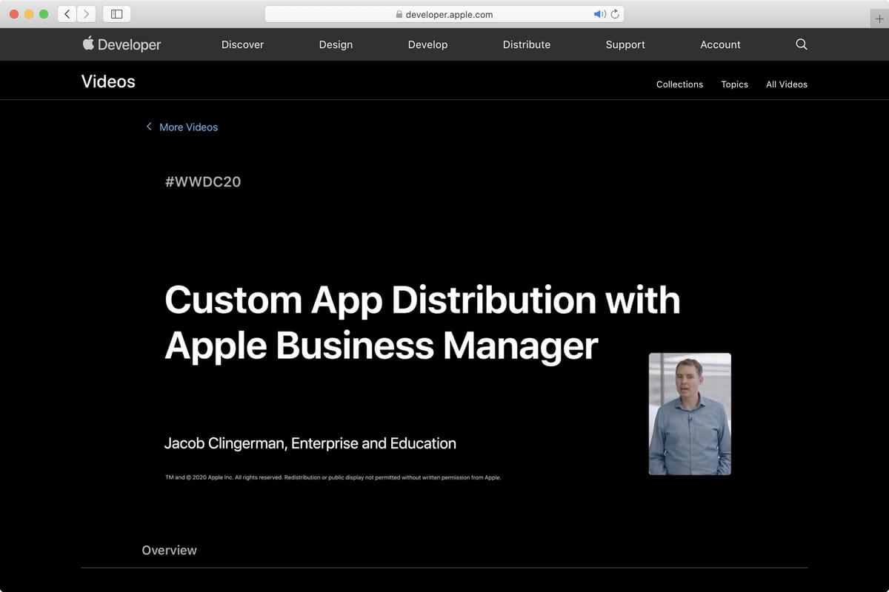Click the Videos section heading
The image size is (889, 592).
tap(108, 81)
